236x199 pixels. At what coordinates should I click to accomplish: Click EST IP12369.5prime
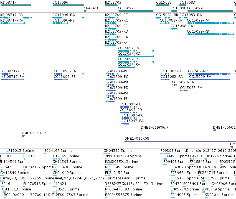(x=60, y=159)
